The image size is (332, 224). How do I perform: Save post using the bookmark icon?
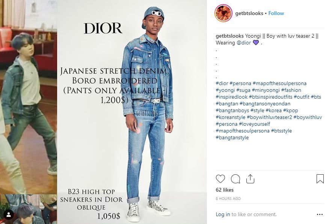(320, 179)
